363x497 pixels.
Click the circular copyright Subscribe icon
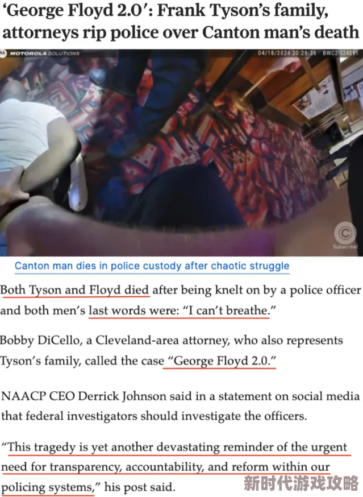345,233
